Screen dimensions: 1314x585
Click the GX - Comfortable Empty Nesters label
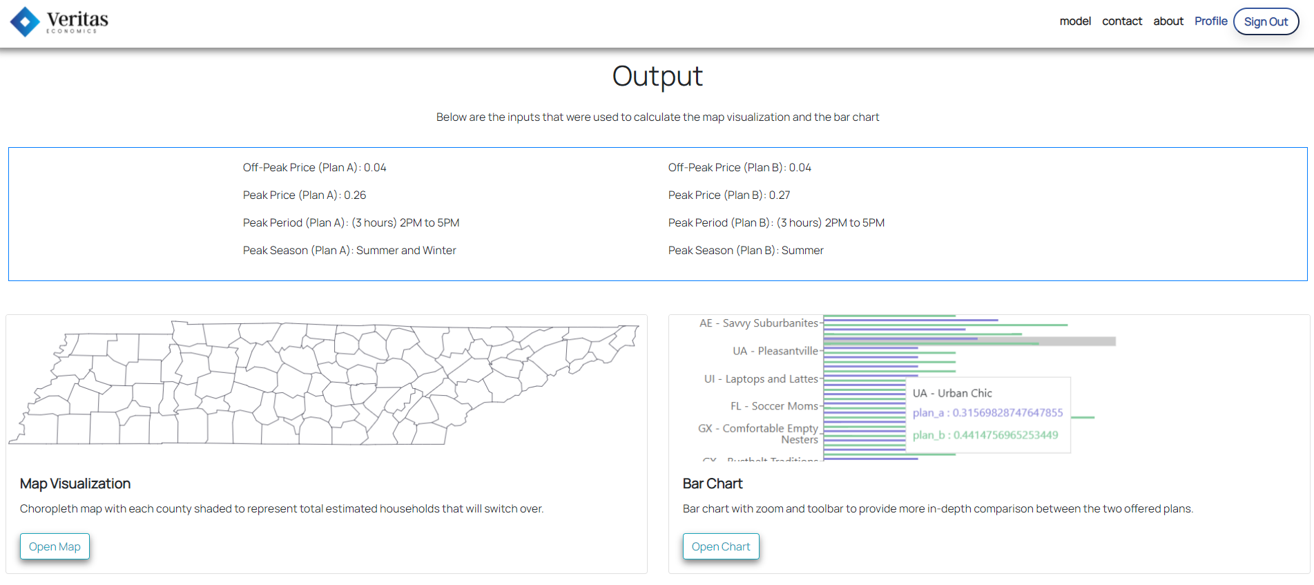[758, 434]
